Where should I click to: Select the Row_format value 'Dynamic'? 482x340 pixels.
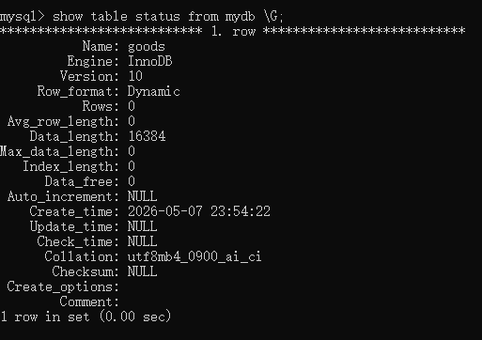coord(154,92)
